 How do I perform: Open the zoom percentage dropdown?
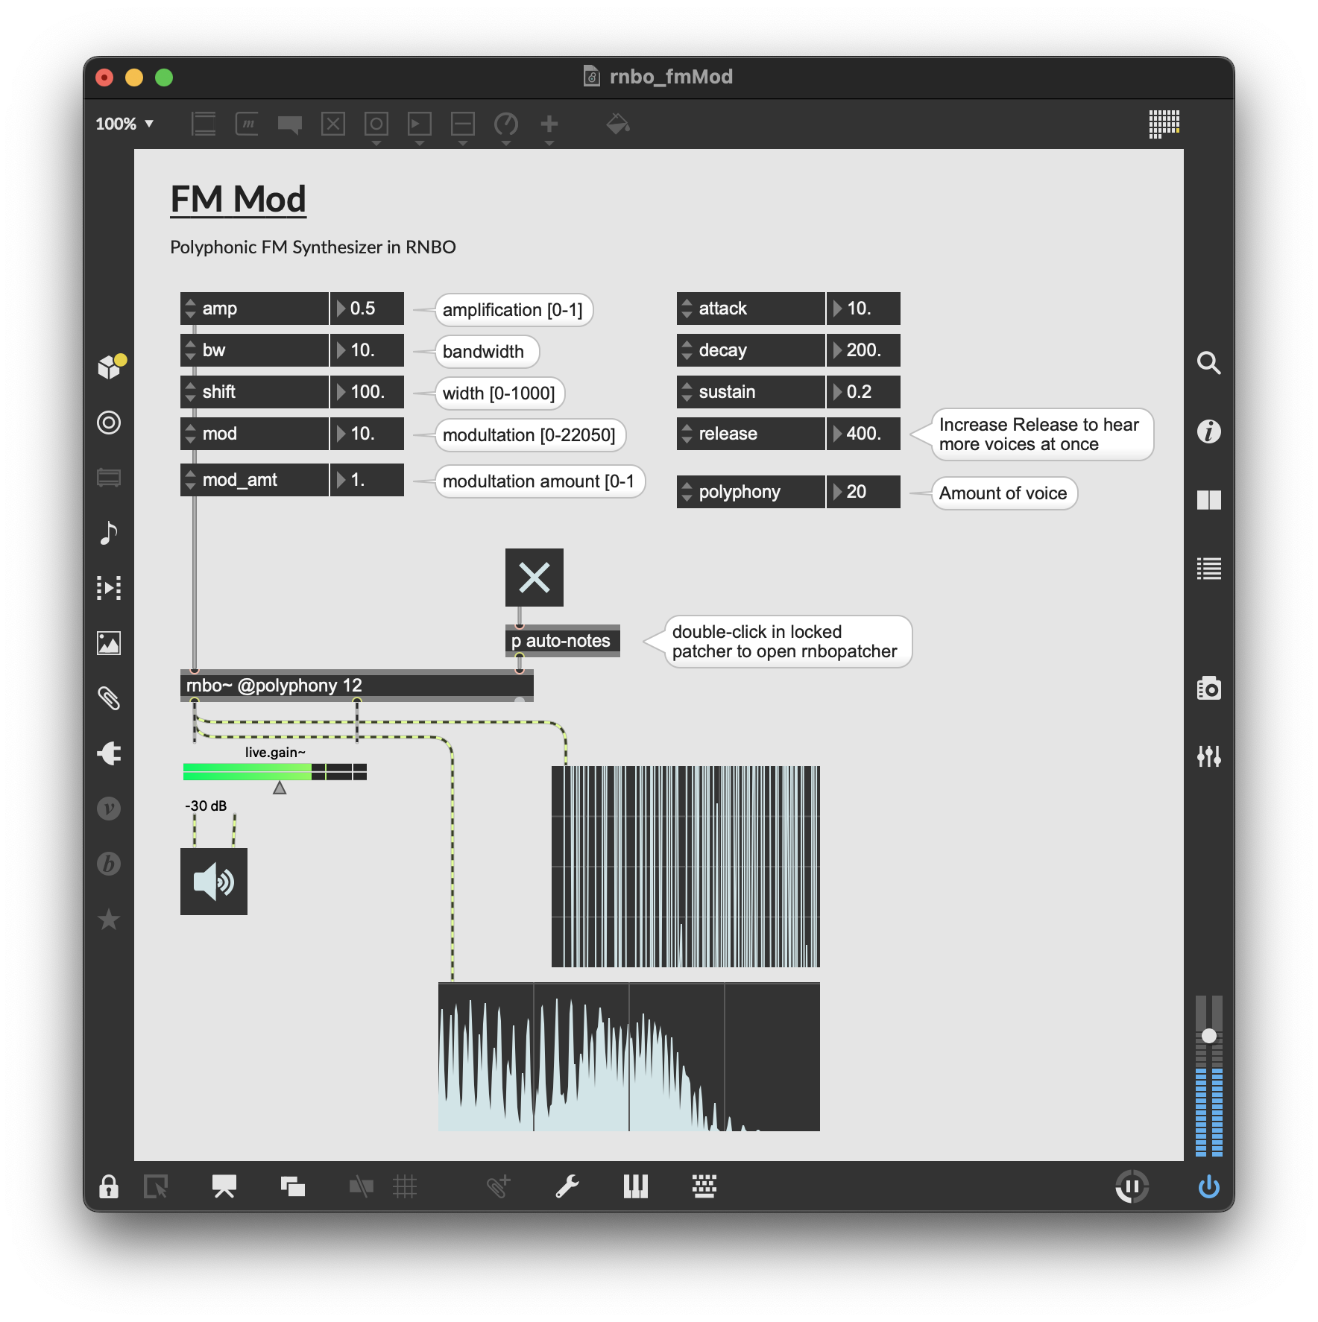pyautogui.click(x=124, y=124)
